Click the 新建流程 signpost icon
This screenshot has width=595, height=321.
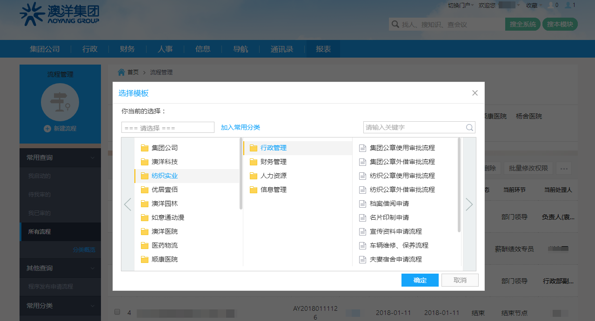click(60, 103)
